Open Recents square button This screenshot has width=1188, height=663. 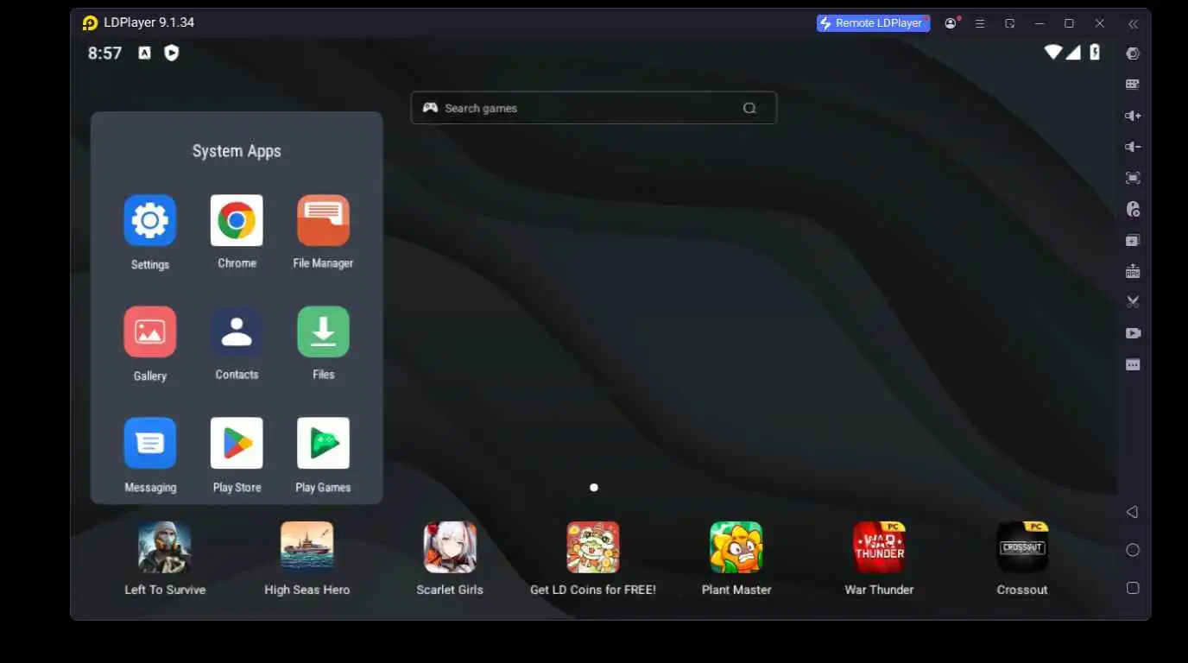tap(1133, 588)
